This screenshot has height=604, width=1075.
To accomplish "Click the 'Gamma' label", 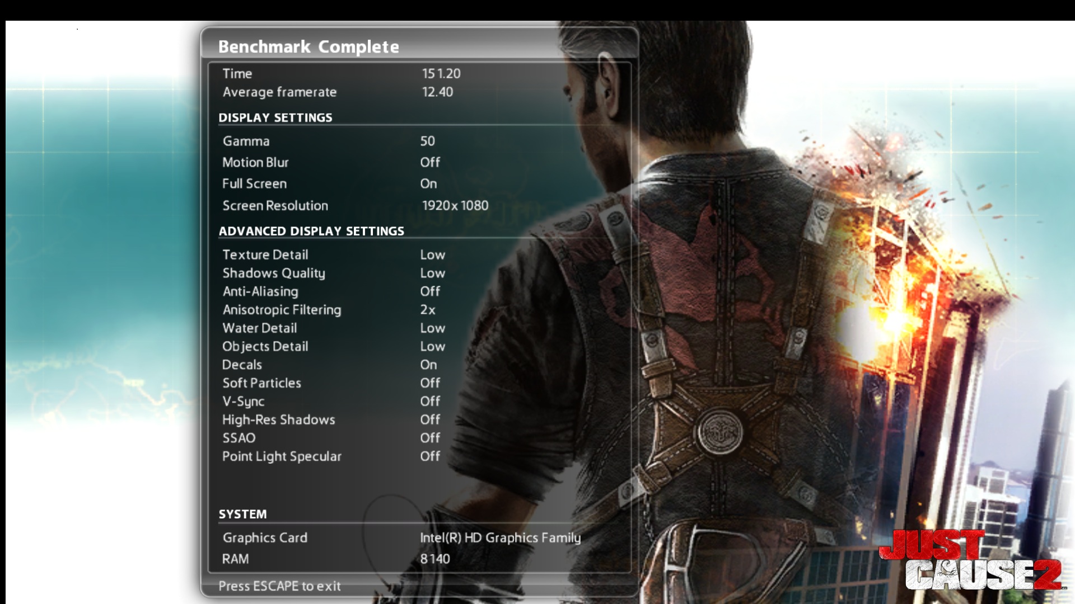I will point(246,141).
